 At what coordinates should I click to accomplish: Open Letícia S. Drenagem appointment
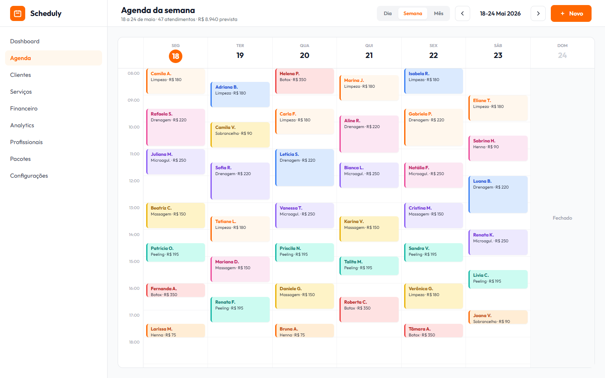[305, 168]
